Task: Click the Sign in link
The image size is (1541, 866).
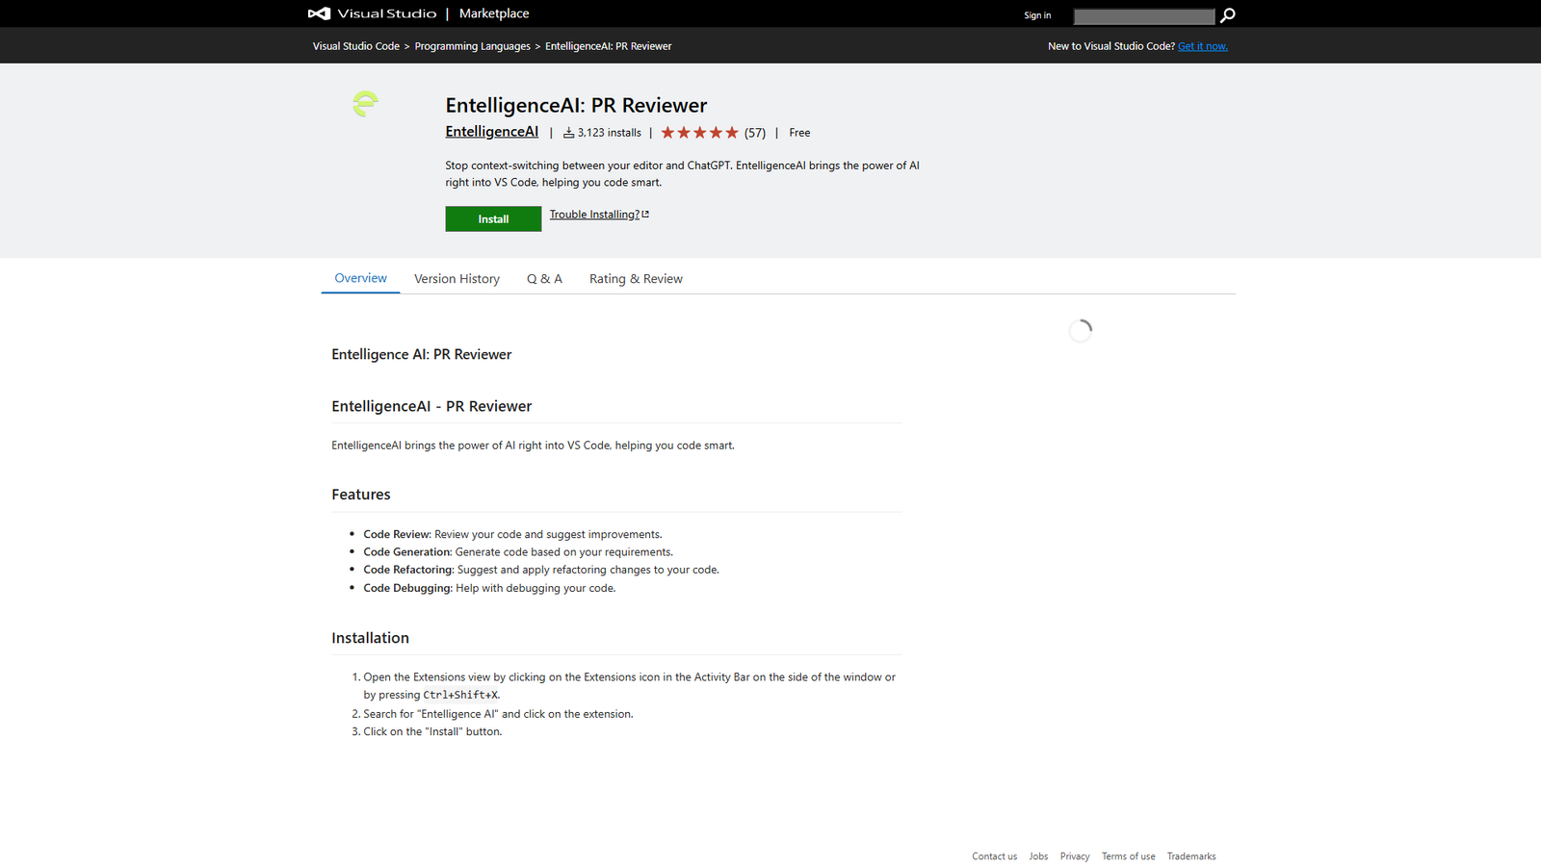Action: [x=1037, y=14]
